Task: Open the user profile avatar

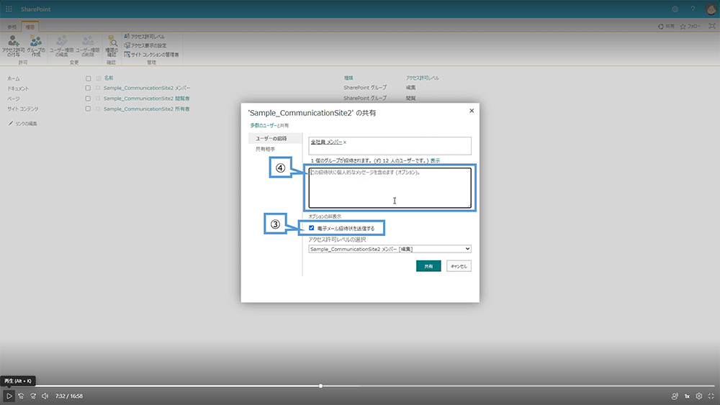Action: coord(711,9)
